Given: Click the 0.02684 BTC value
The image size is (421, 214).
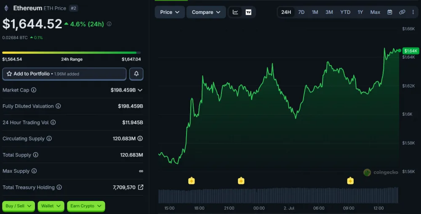Looking at the screenshot, I should click(x=15, y=37).
